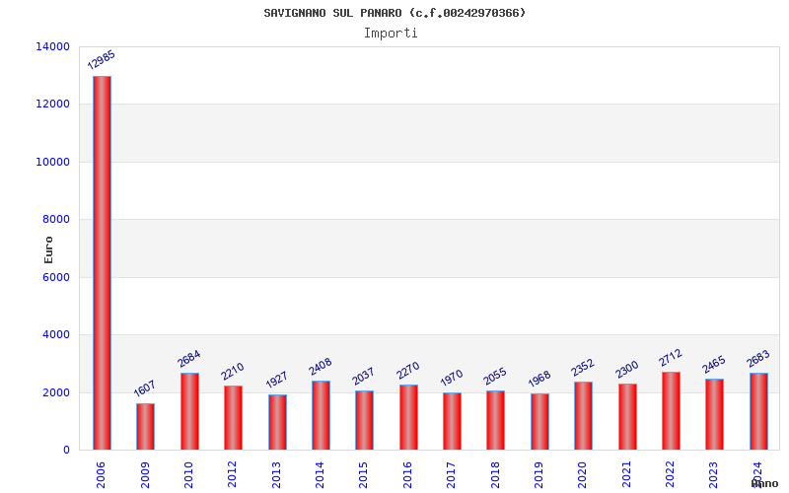
Task: Click the red bar for year 2009
Action: 145,427
